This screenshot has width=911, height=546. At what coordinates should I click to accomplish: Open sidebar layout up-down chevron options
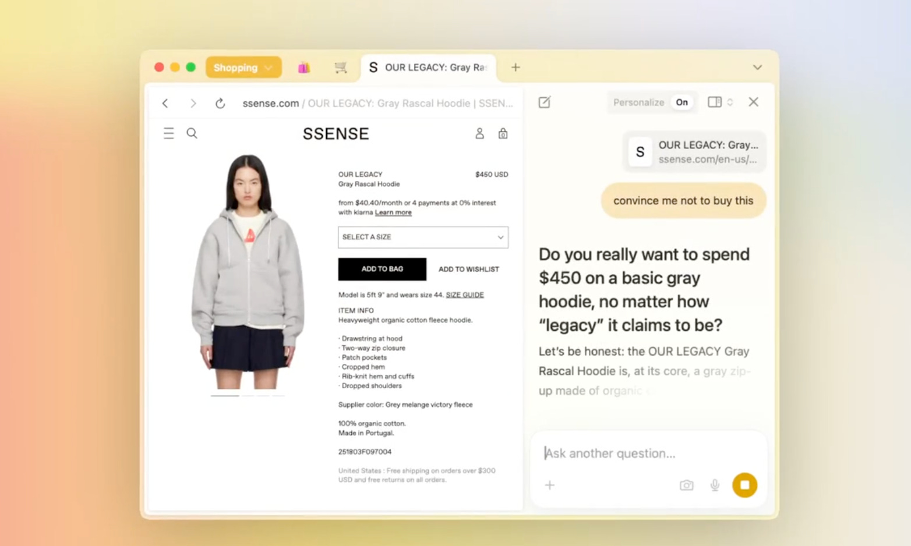730,102
